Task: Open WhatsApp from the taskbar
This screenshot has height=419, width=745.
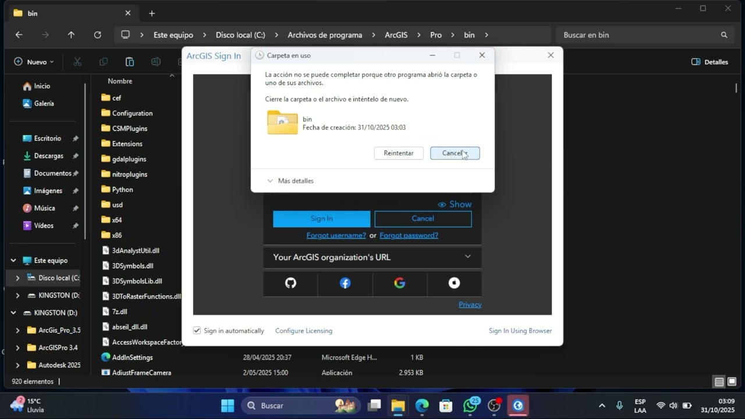Action: tap(470, 406)
